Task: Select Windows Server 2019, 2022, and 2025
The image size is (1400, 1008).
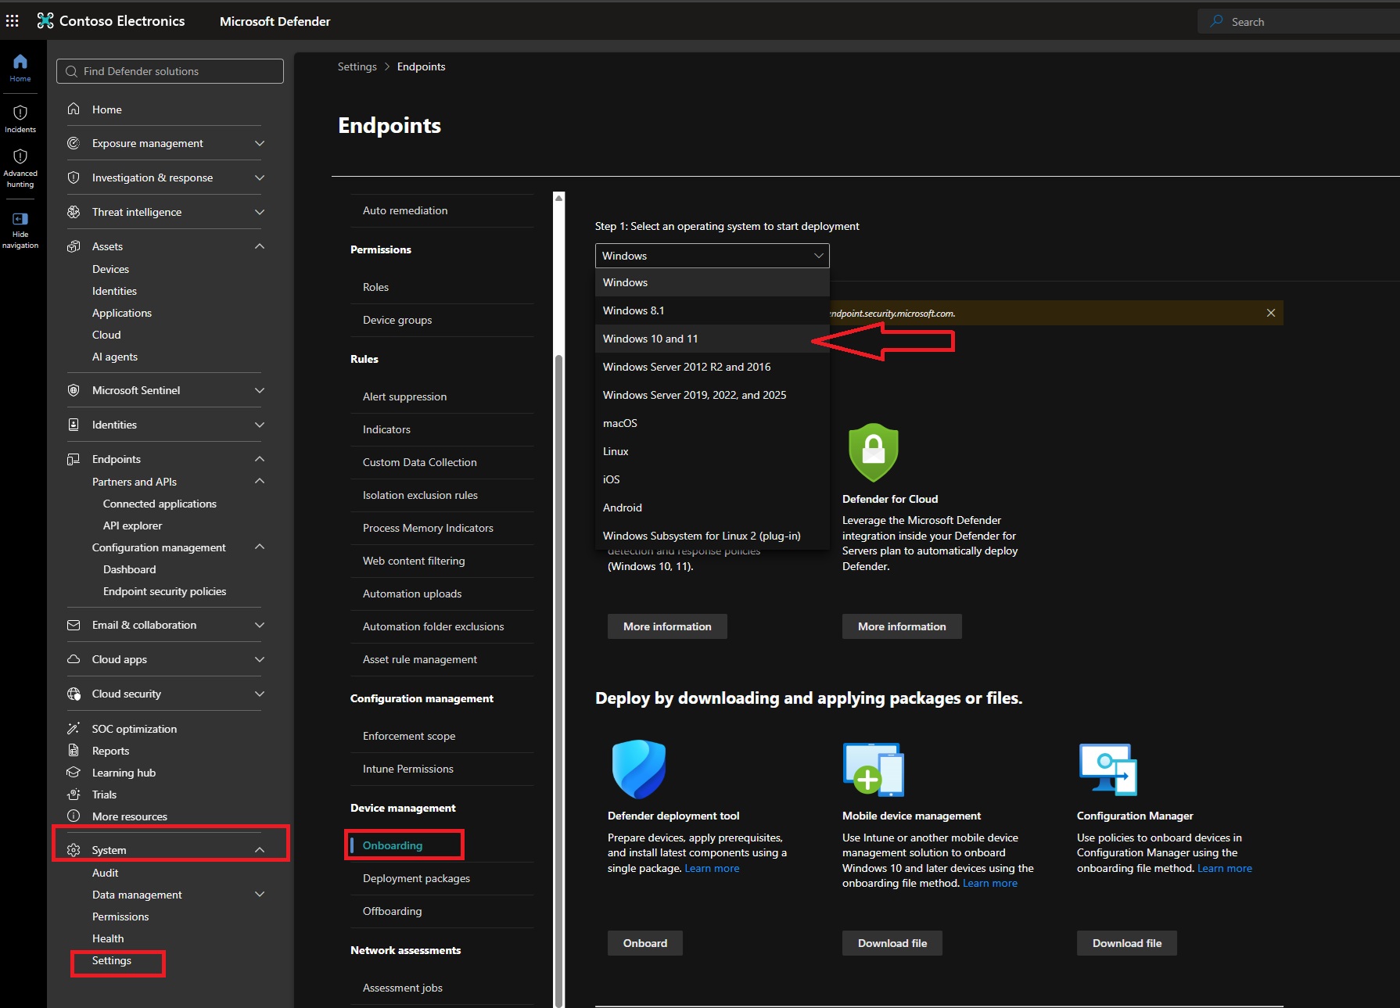Action: coord(712,395)
